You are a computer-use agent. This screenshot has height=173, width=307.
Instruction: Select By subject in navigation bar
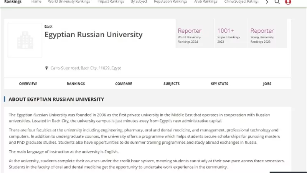coord(139,2)
